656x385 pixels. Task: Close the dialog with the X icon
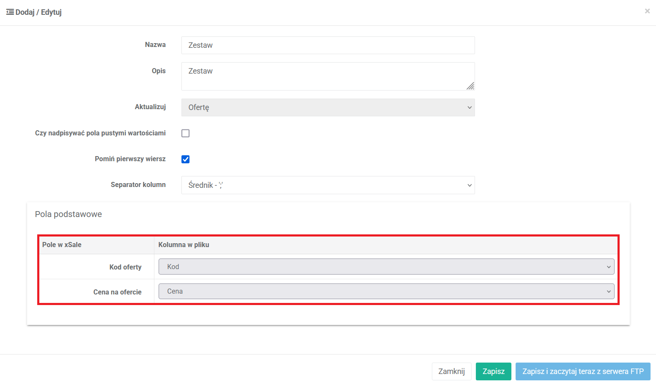pos(647,11)
